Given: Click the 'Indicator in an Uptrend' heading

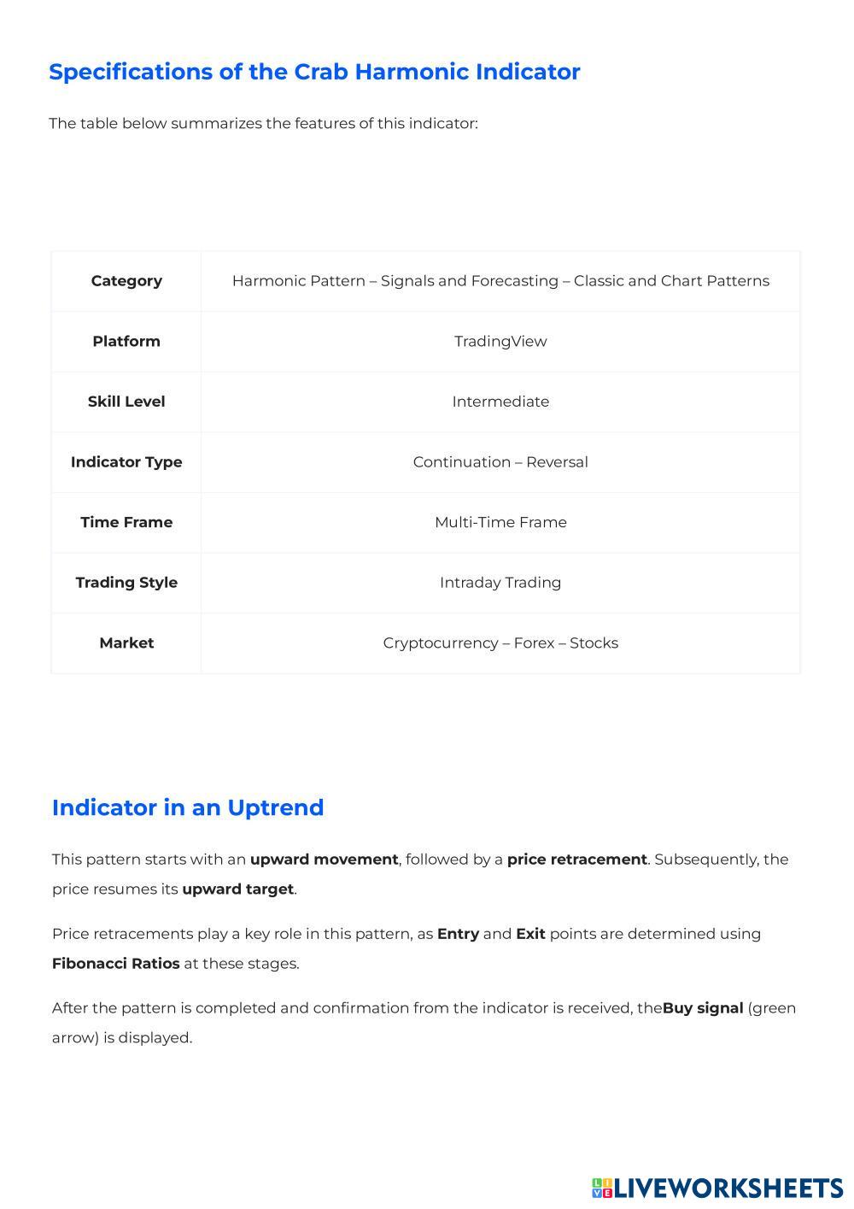Looking at the screenshot, I should point(188,807).
